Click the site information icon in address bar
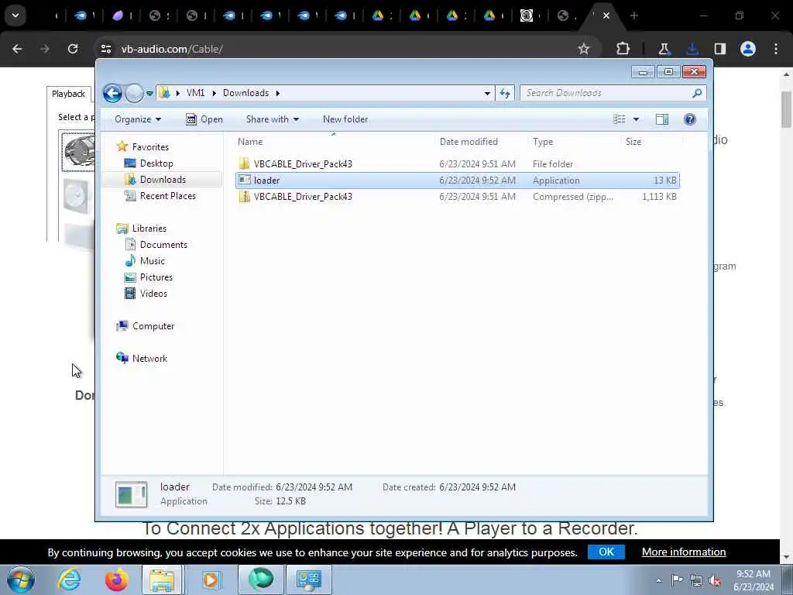The height and width of the screenshot is (595, 793). coord(105,49)
